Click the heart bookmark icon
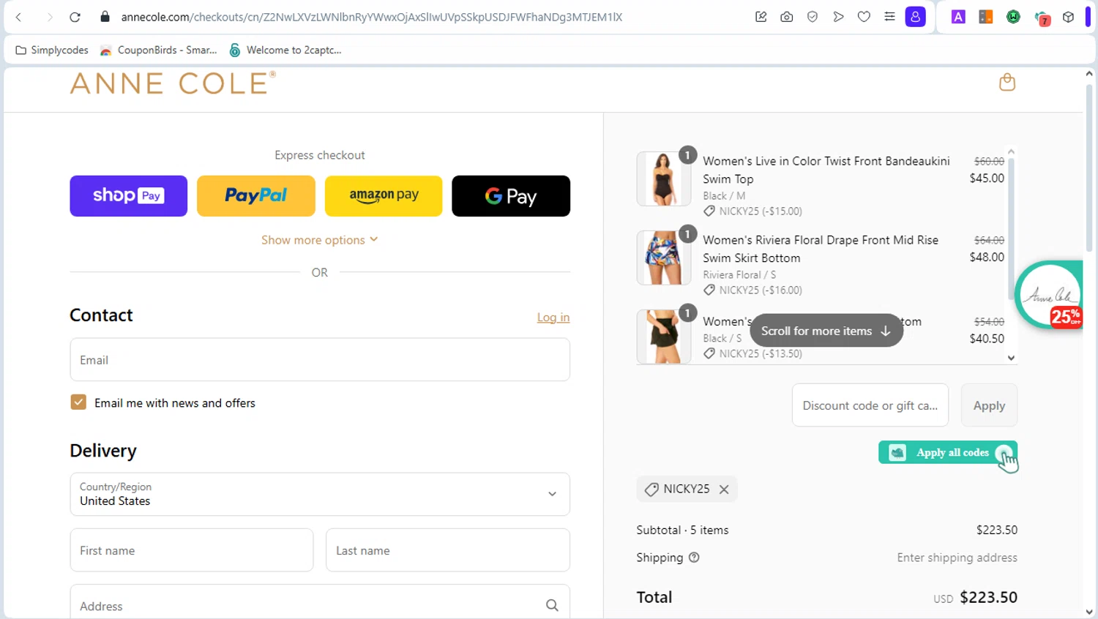Viewport: 1098px width, 619px height. [x=864, y=17]
